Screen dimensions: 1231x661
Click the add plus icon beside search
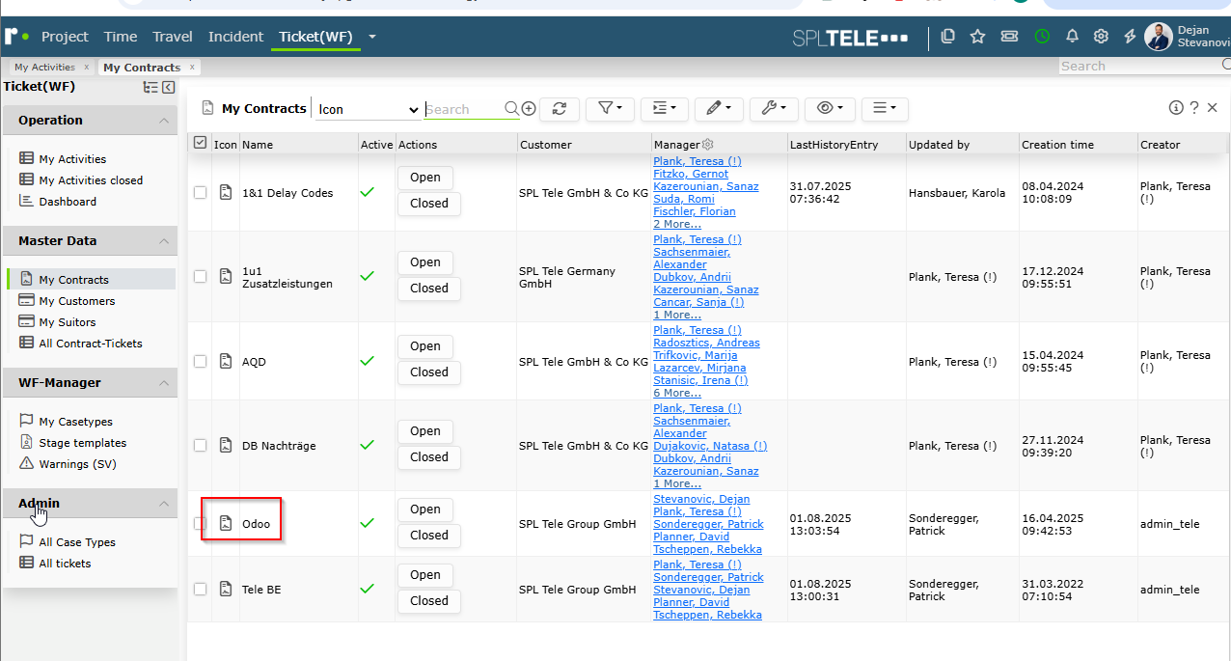529,109
